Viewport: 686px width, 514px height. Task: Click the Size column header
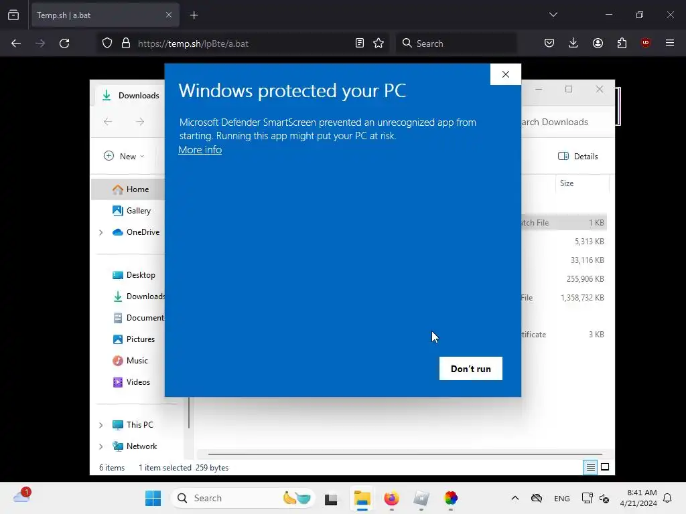point(582,183)
